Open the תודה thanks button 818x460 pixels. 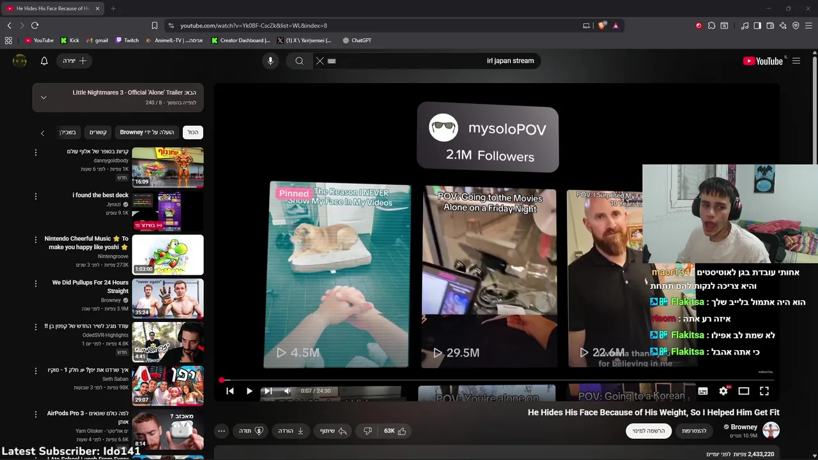[x=251, y=431]
